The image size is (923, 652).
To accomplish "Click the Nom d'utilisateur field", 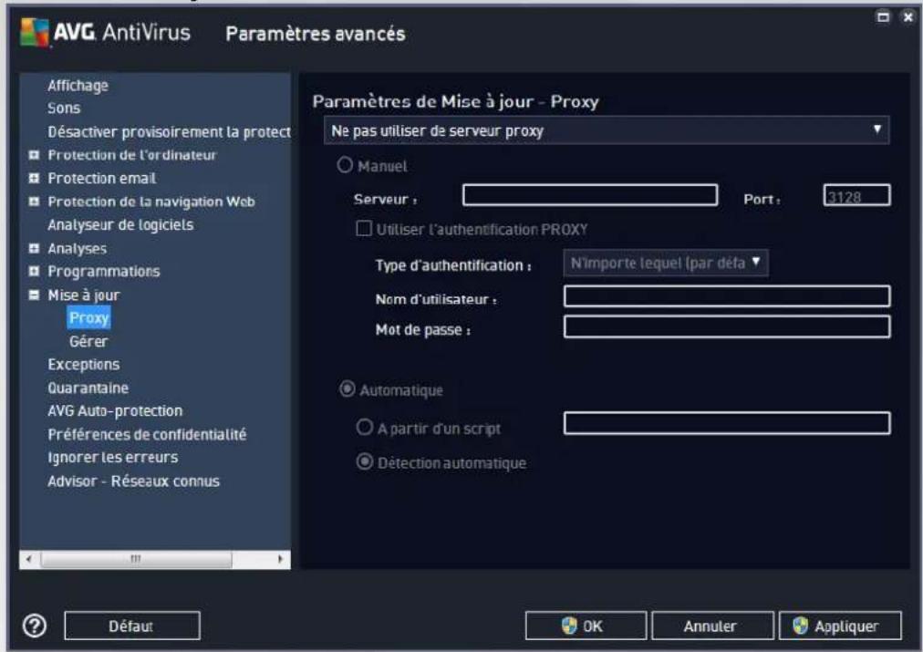I will pos(726,296).
